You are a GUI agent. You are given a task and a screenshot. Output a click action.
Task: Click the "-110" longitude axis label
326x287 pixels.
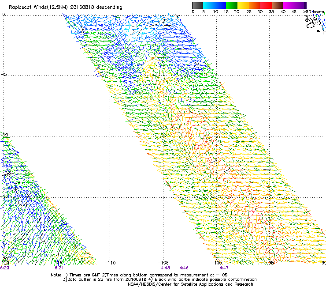110,263
